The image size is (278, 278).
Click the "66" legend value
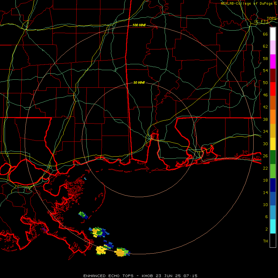(265, 34)
